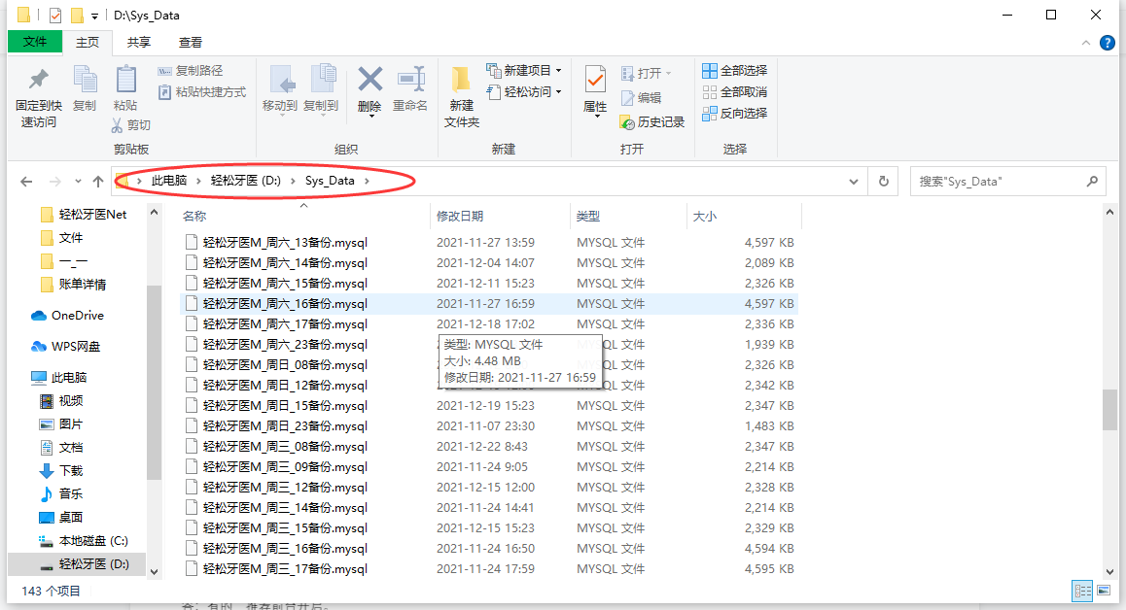Image resolution: width=1126 pixels, height=610 pixels.
Task: Switch to the 查看 ribbon tab
Action: (x=191, y=43)
